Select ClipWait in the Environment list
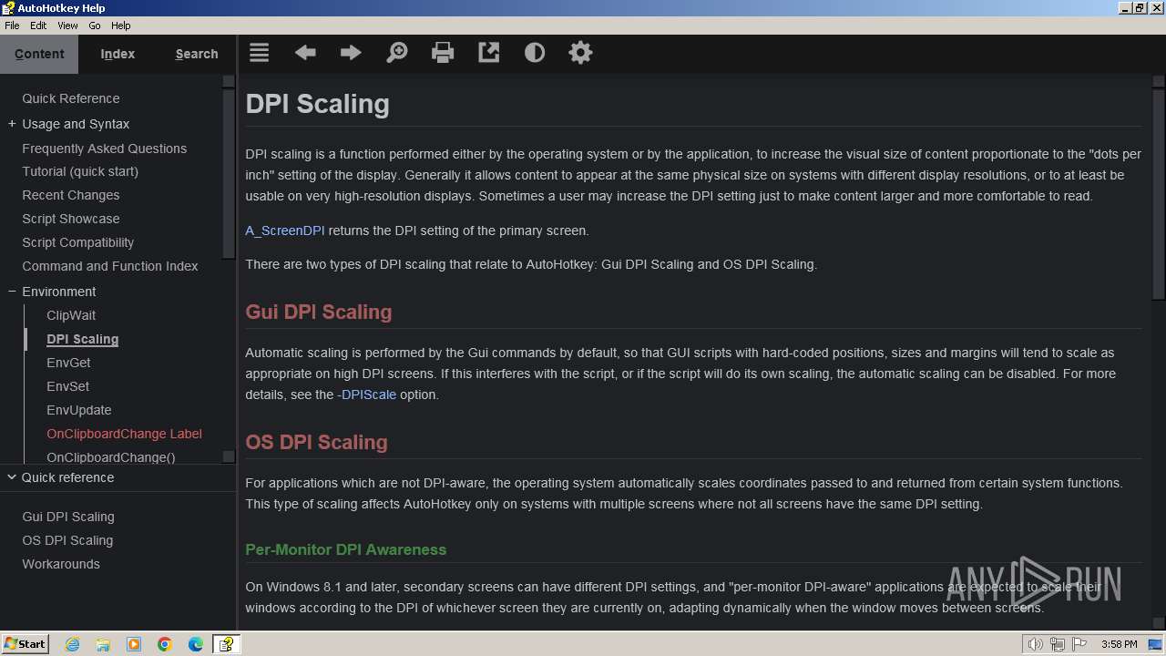 (x=71, y=315)
